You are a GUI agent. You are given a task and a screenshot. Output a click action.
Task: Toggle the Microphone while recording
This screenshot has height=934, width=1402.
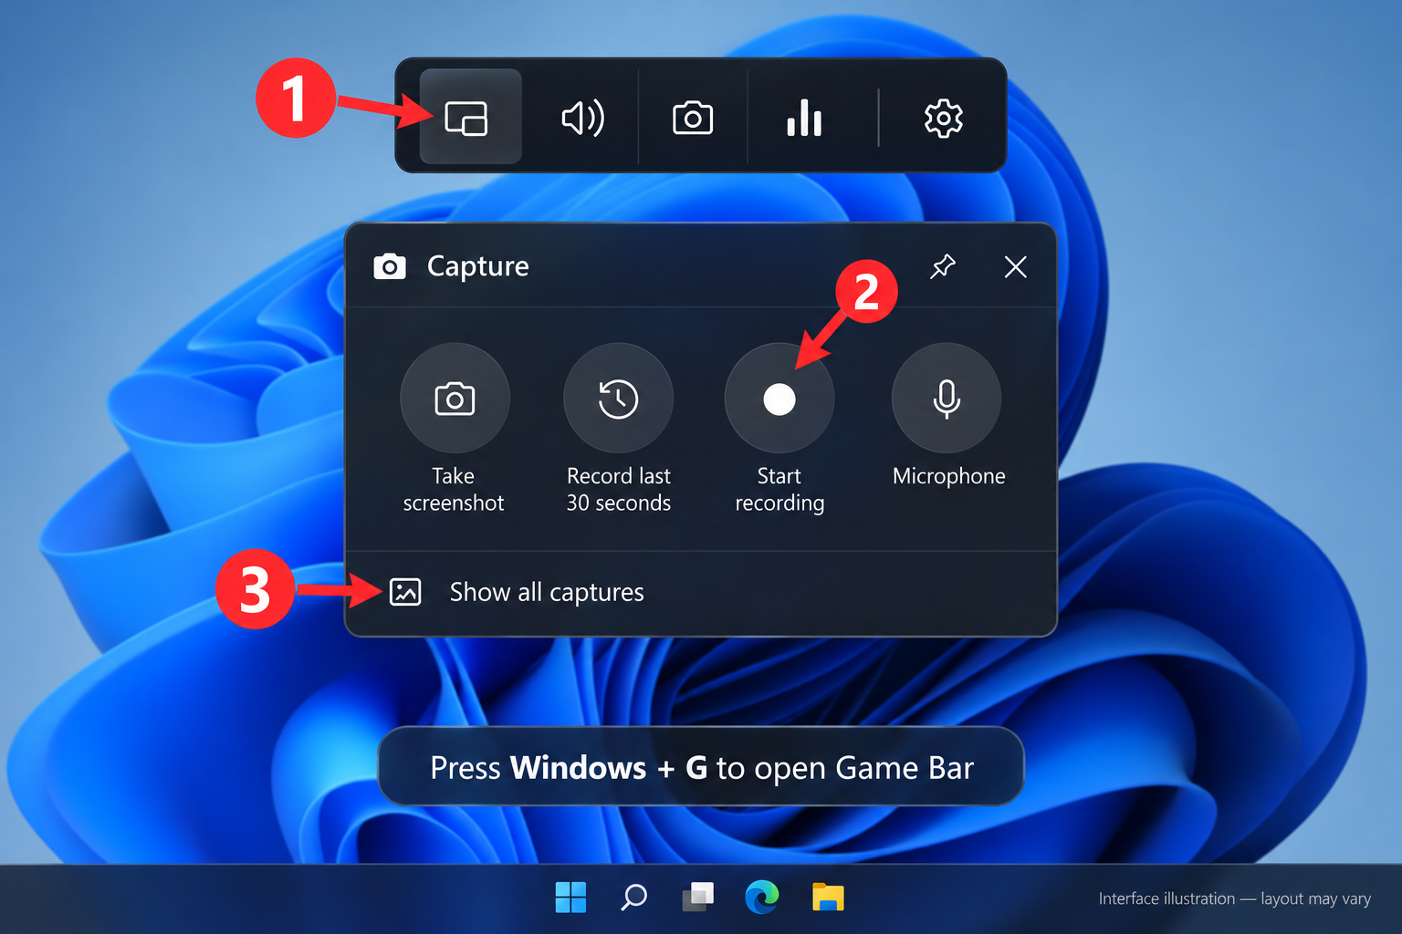click(x=947, y=399)
